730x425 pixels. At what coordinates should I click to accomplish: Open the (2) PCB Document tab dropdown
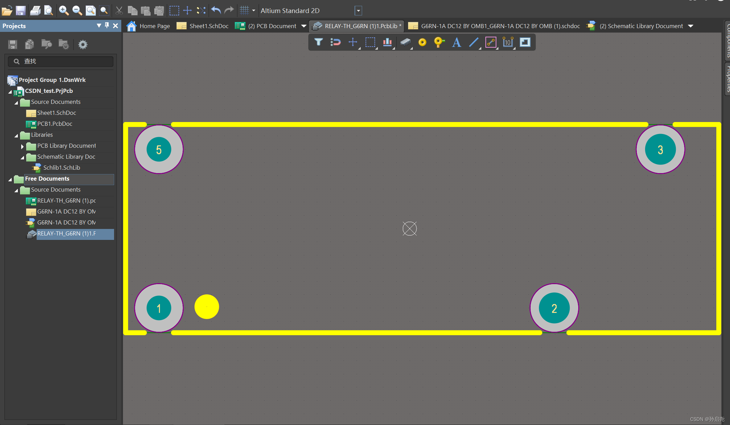pyautogui.click(x=304, y=26)
